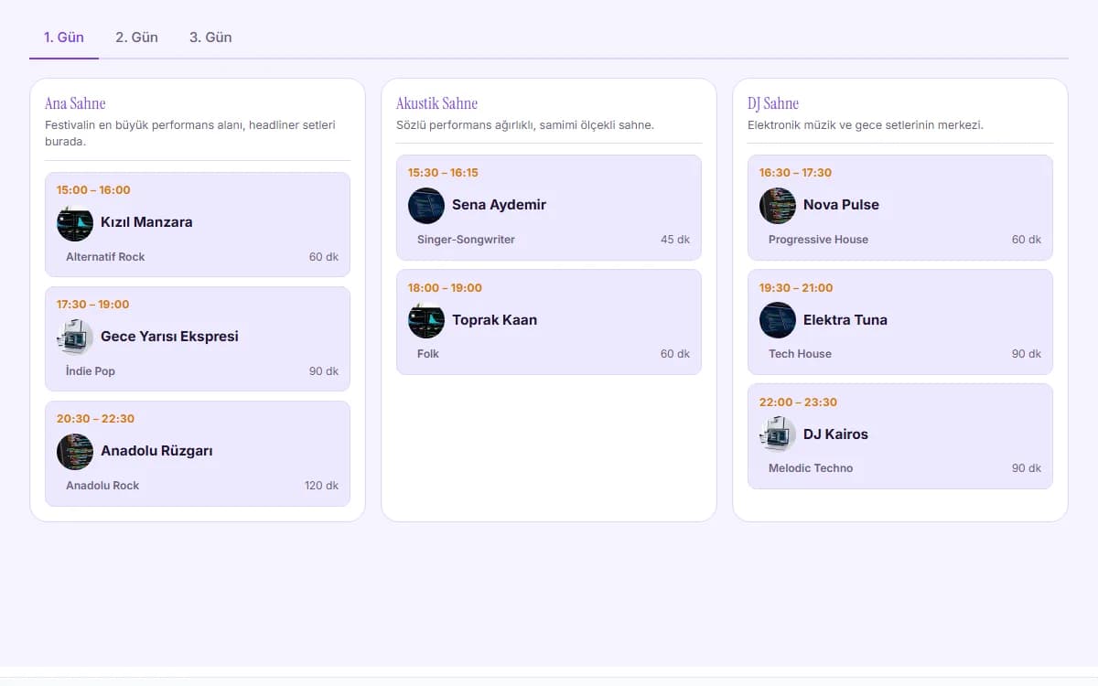Click DJ Kairos's avatar image

point(778,434)
